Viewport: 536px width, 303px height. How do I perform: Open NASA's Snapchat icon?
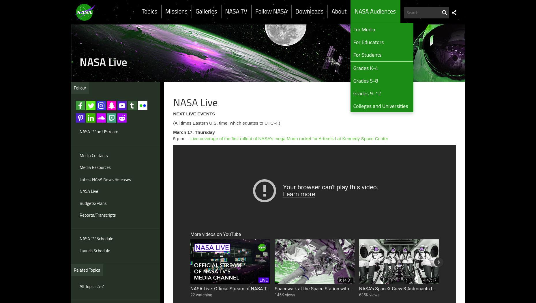(112, 106)
